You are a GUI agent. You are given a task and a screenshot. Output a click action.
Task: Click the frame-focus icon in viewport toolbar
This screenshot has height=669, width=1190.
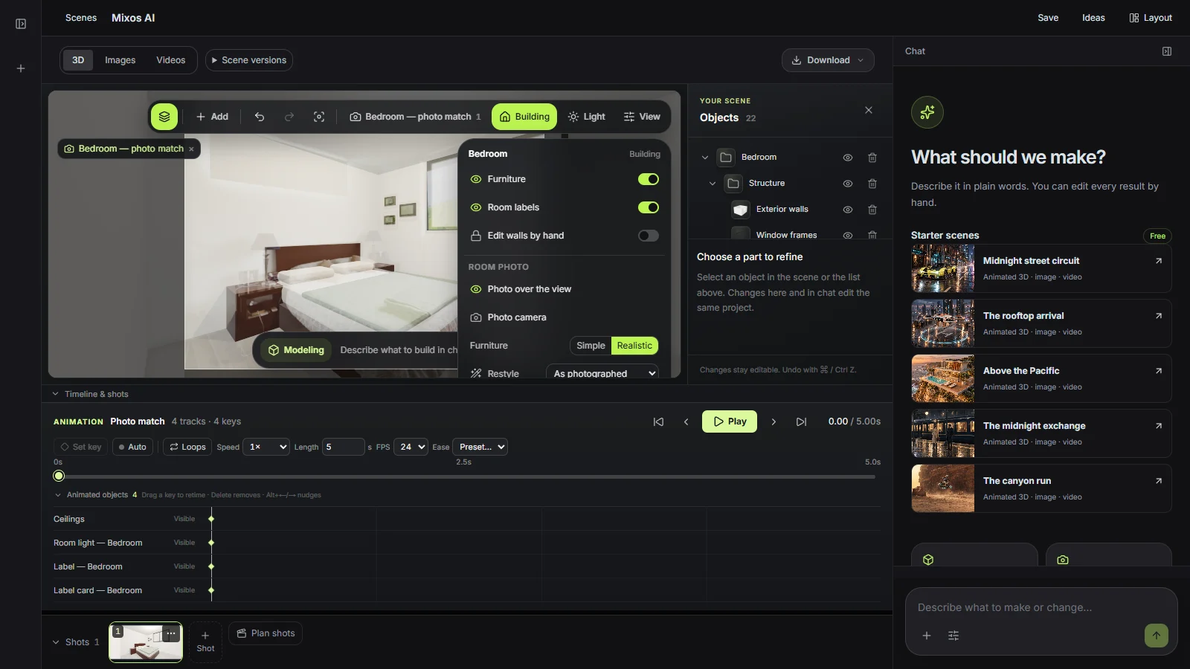pos(319,117)
